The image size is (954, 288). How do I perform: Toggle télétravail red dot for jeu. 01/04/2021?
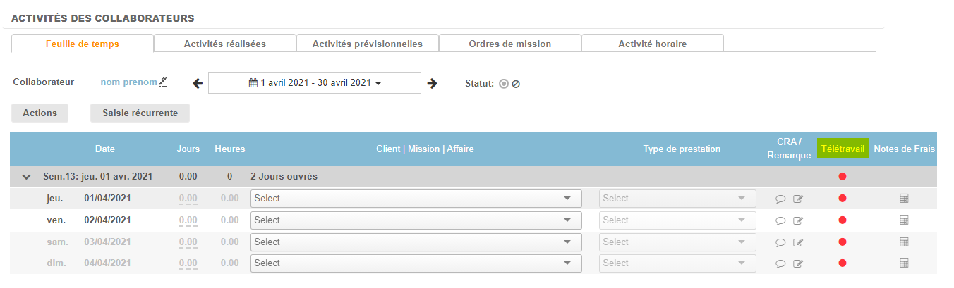click(x=842, y=199)
